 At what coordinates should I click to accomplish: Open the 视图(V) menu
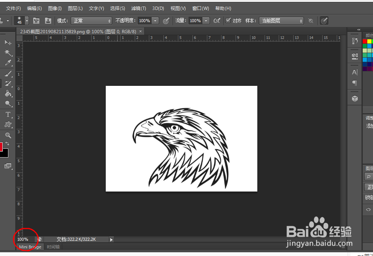(x=178, y=8)
